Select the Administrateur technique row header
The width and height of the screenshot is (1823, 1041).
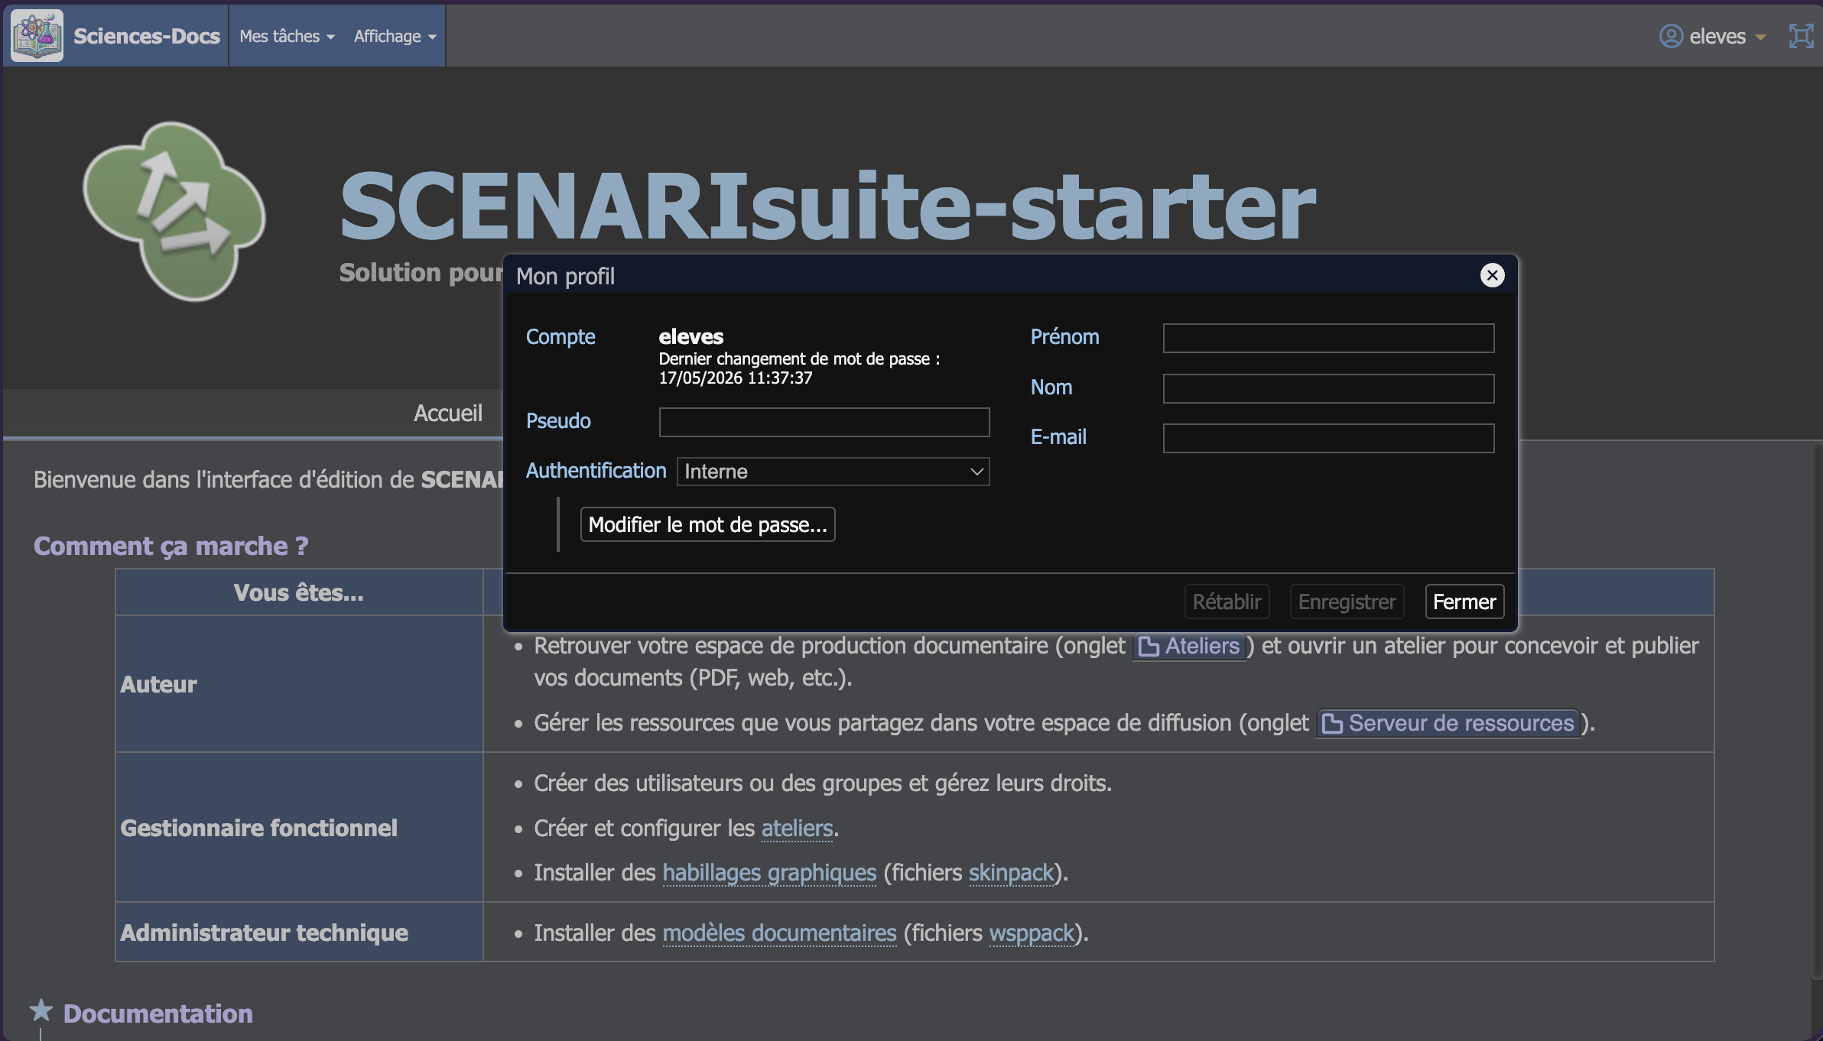(x=299, y=932)
